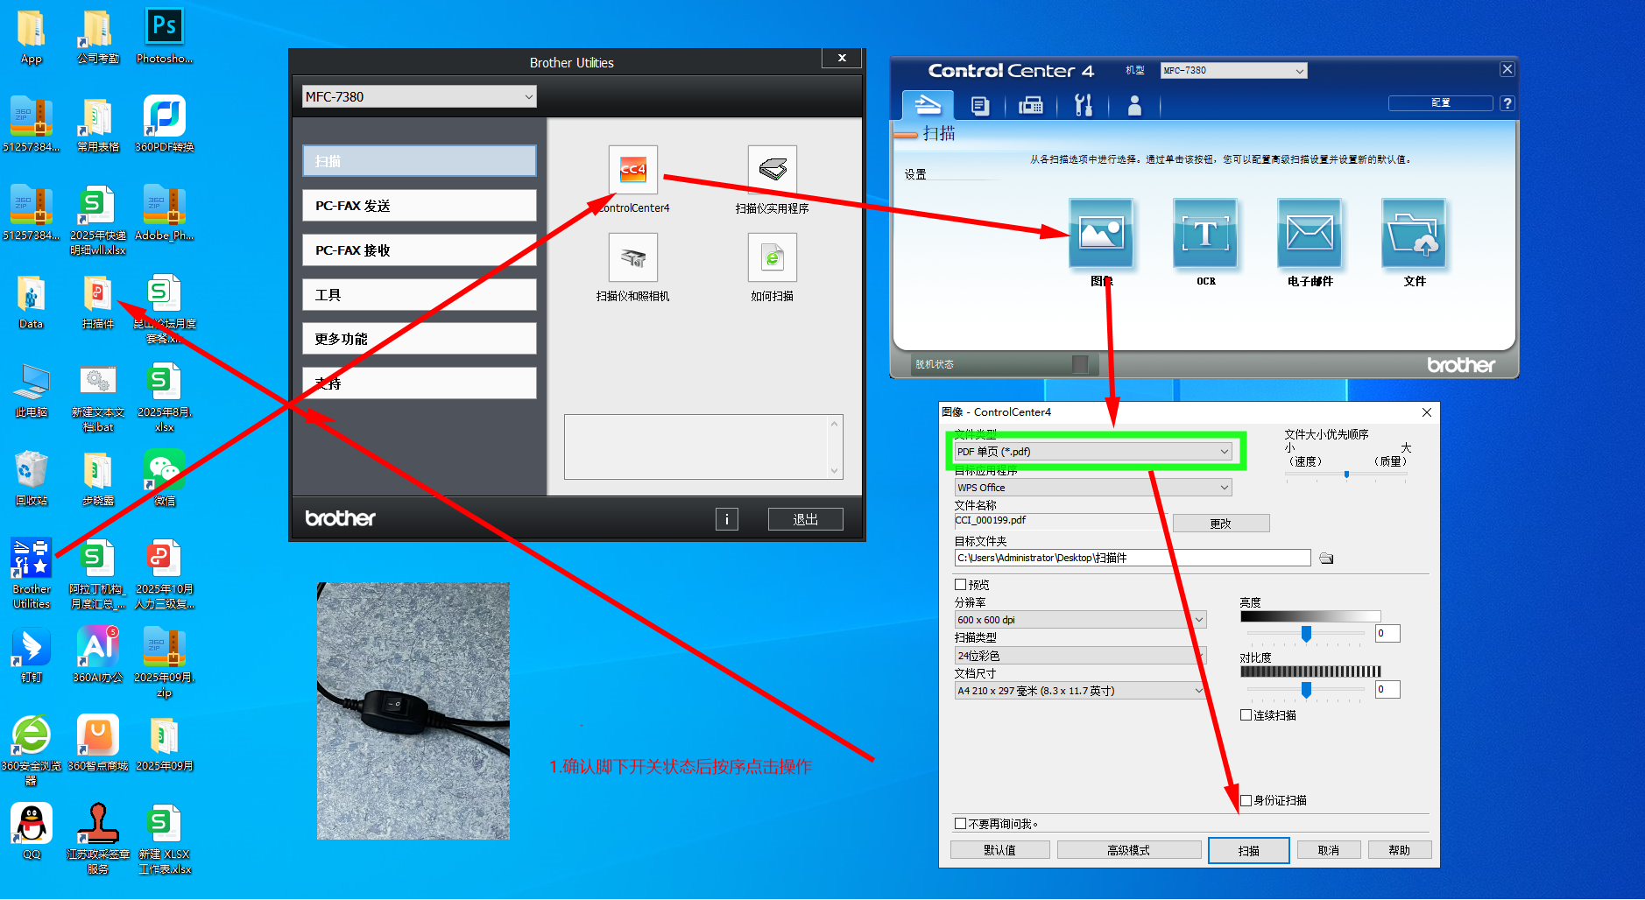Click the 电子邮件 envelope scan icon
The height and width of the screenshot is (900, 1645).
(x=1310, y=234)
